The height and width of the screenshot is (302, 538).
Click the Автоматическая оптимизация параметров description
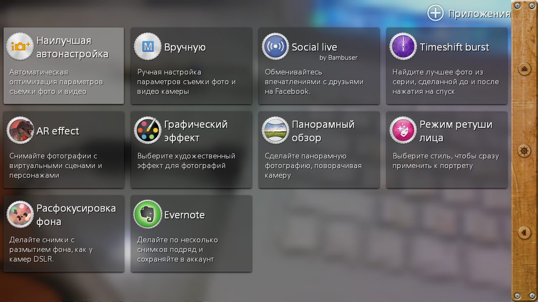coord(56,82)
